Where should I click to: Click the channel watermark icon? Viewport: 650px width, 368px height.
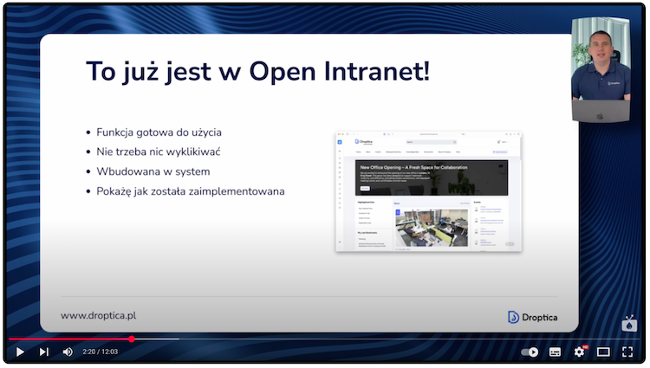click(629, 323)
